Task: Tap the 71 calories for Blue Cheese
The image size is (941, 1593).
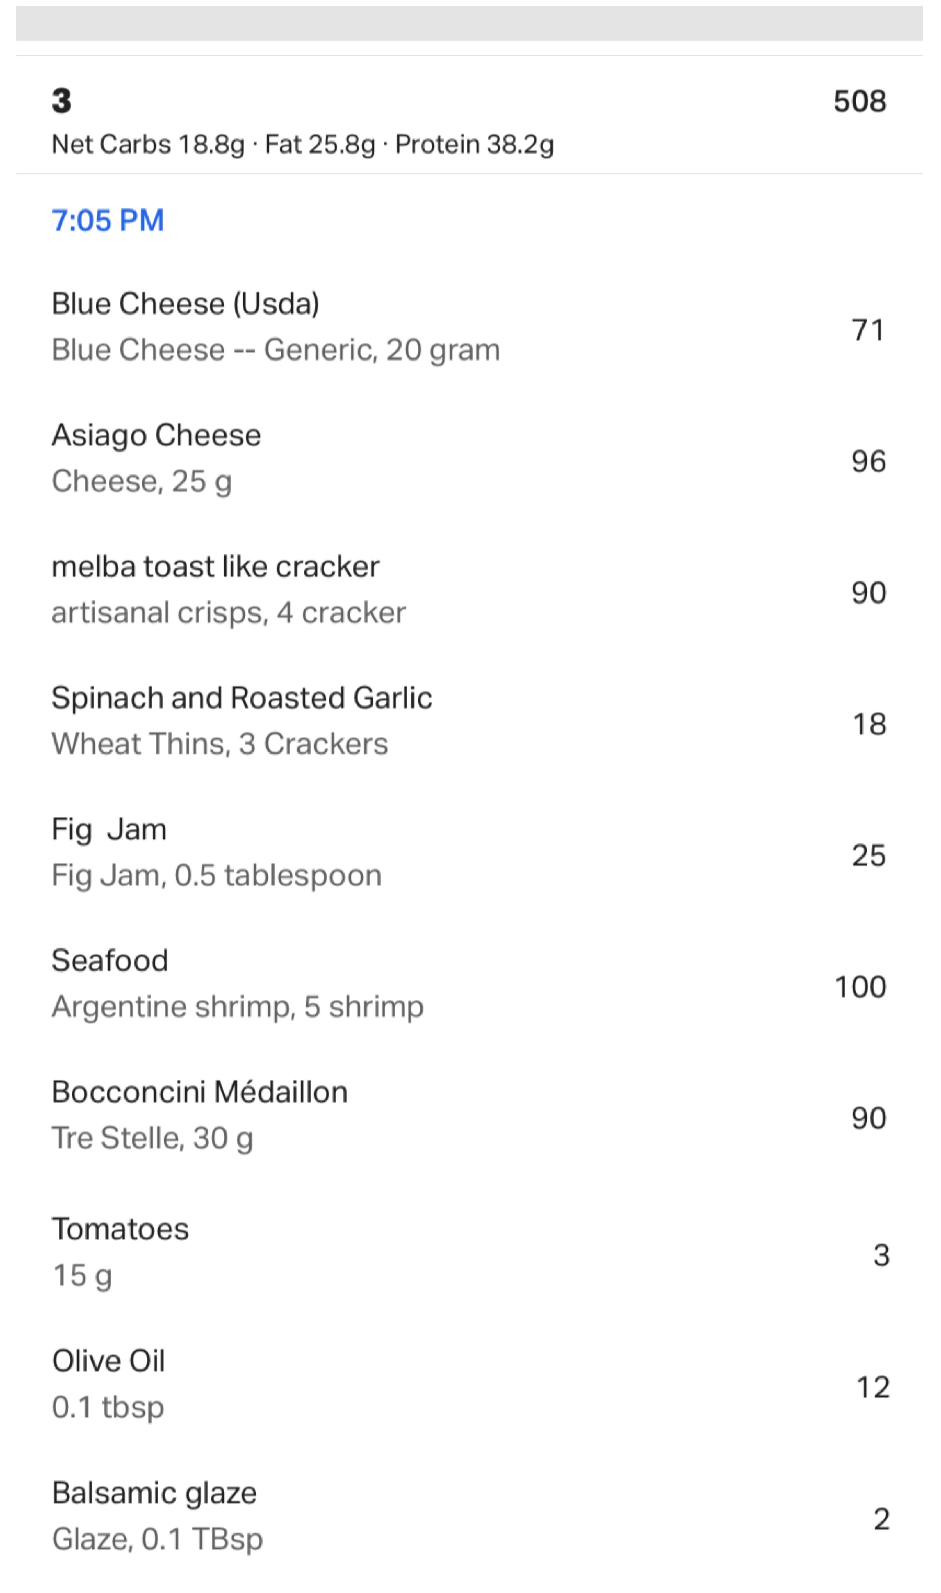Action: (868, 330)
